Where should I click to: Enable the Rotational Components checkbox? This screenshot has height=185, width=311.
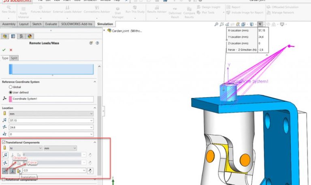(x=4, y=179)
